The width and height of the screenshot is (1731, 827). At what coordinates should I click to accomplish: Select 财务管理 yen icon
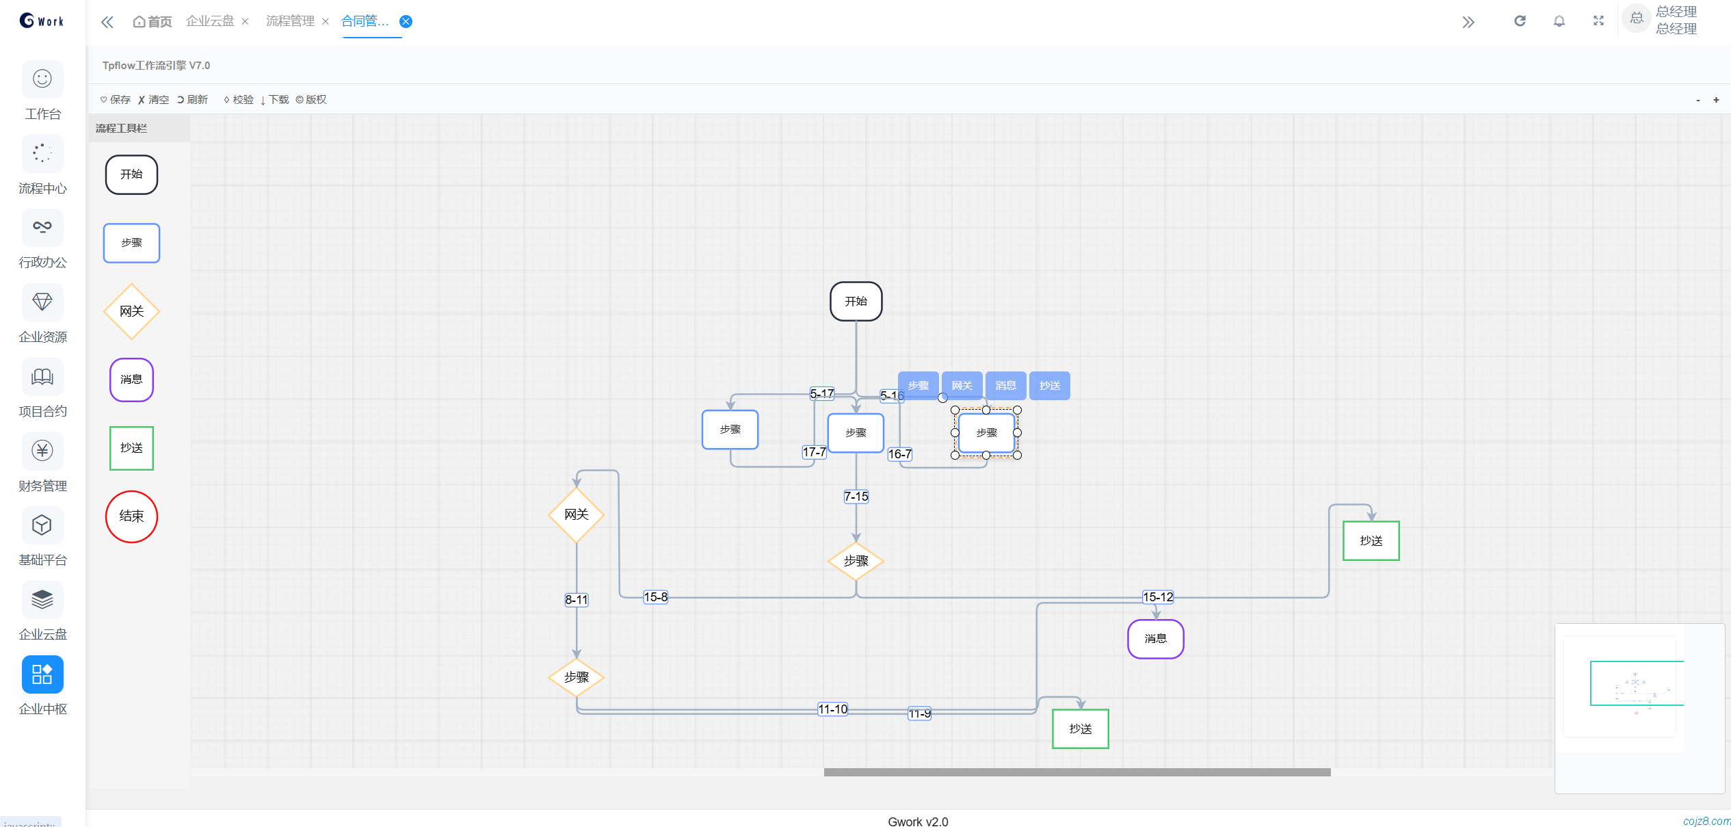(42, 451)
